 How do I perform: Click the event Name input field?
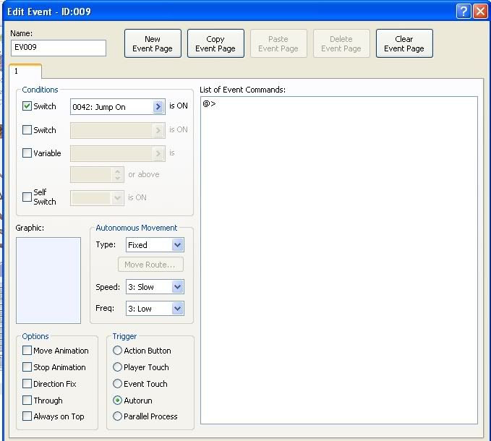point(59,48)
